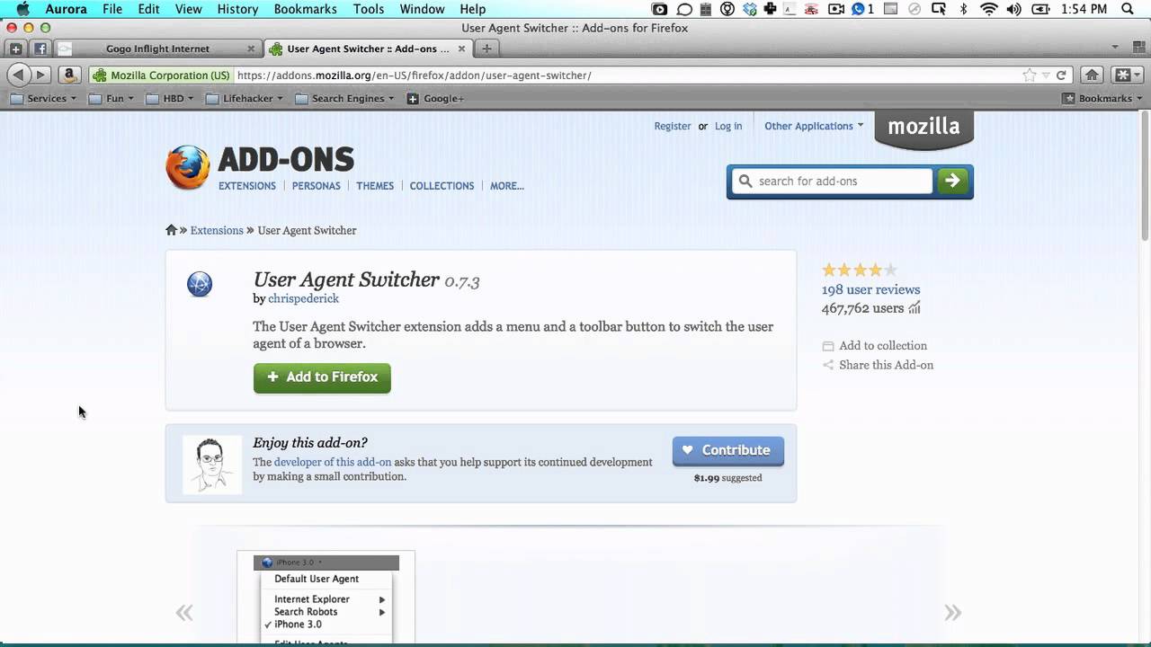Click the pinned plus app tab
Screen dimensions: 1151x647
click(x=16, y=49)
